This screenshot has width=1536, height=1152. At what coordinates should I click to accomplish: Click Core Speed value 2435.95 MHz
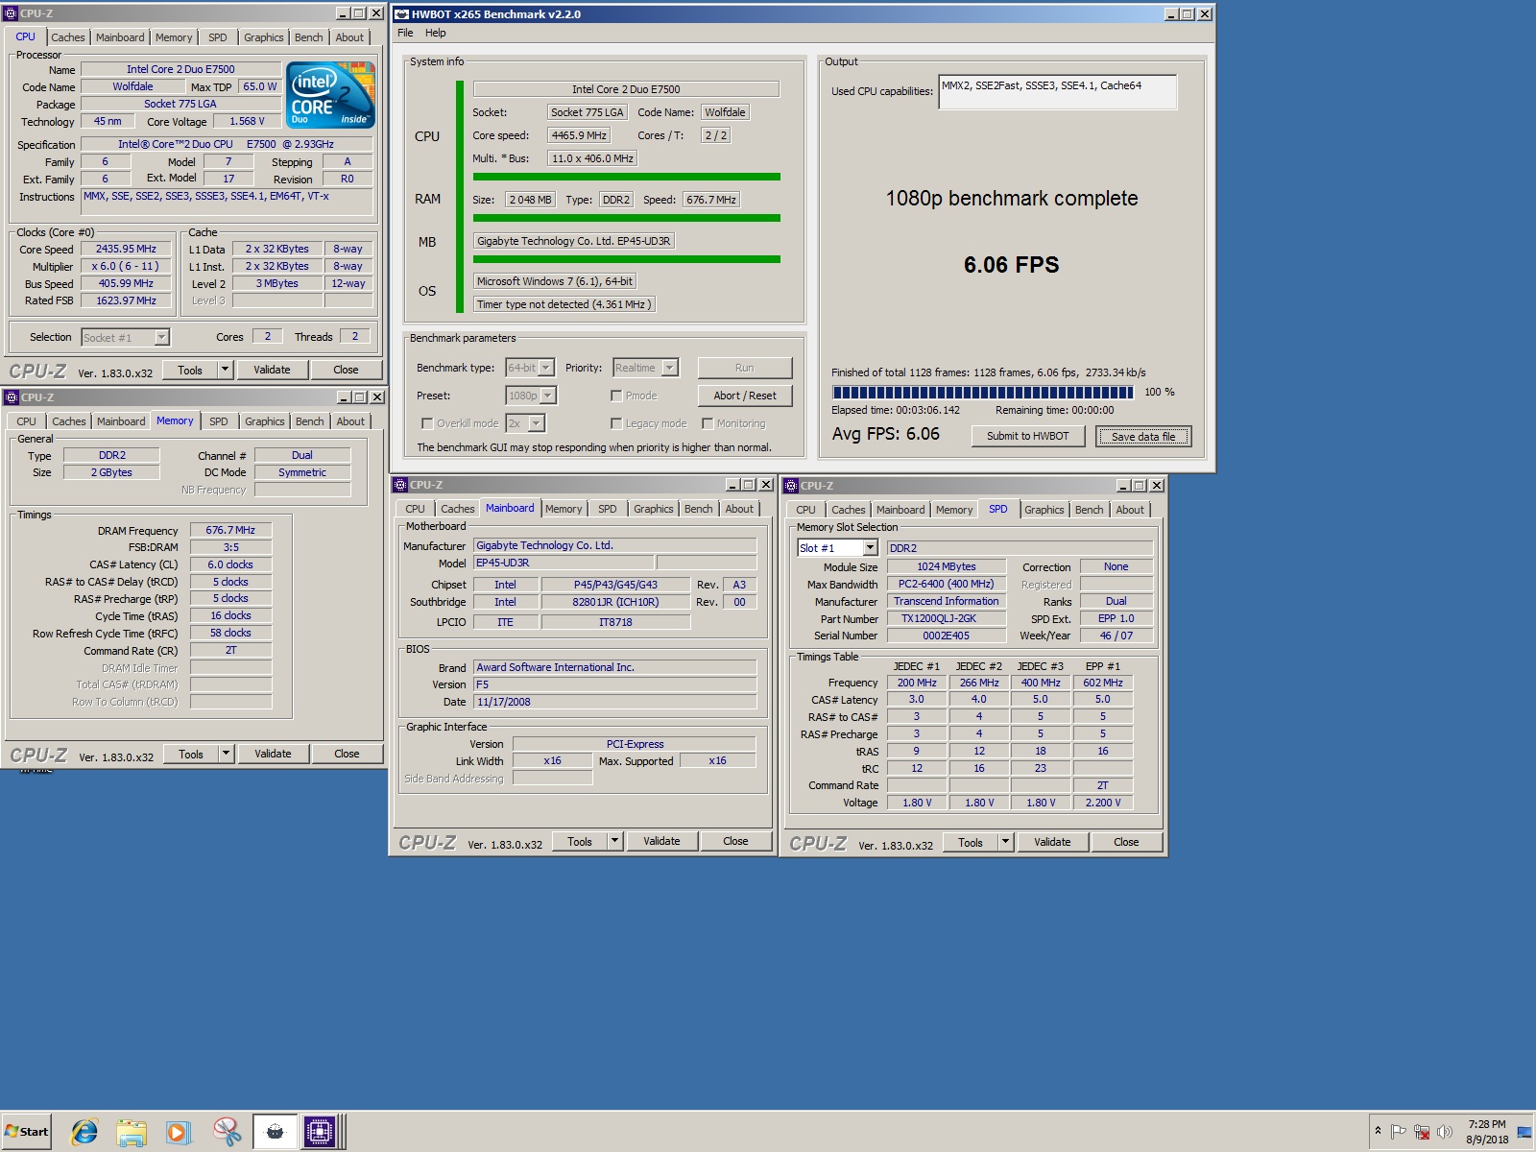point(126,249)
